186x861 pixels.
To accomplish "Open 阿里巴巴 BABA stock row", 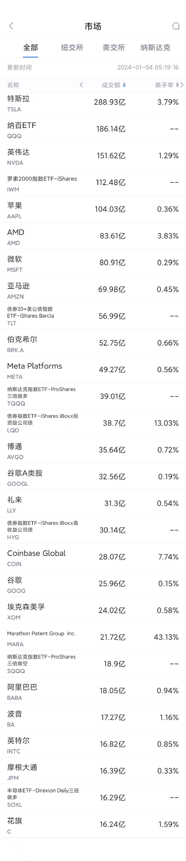I will 93,691.
